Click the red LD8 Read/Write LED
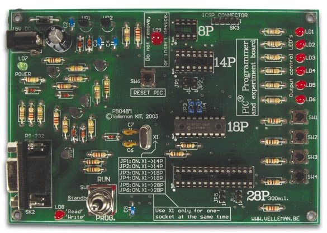 (x=59, y=215)
